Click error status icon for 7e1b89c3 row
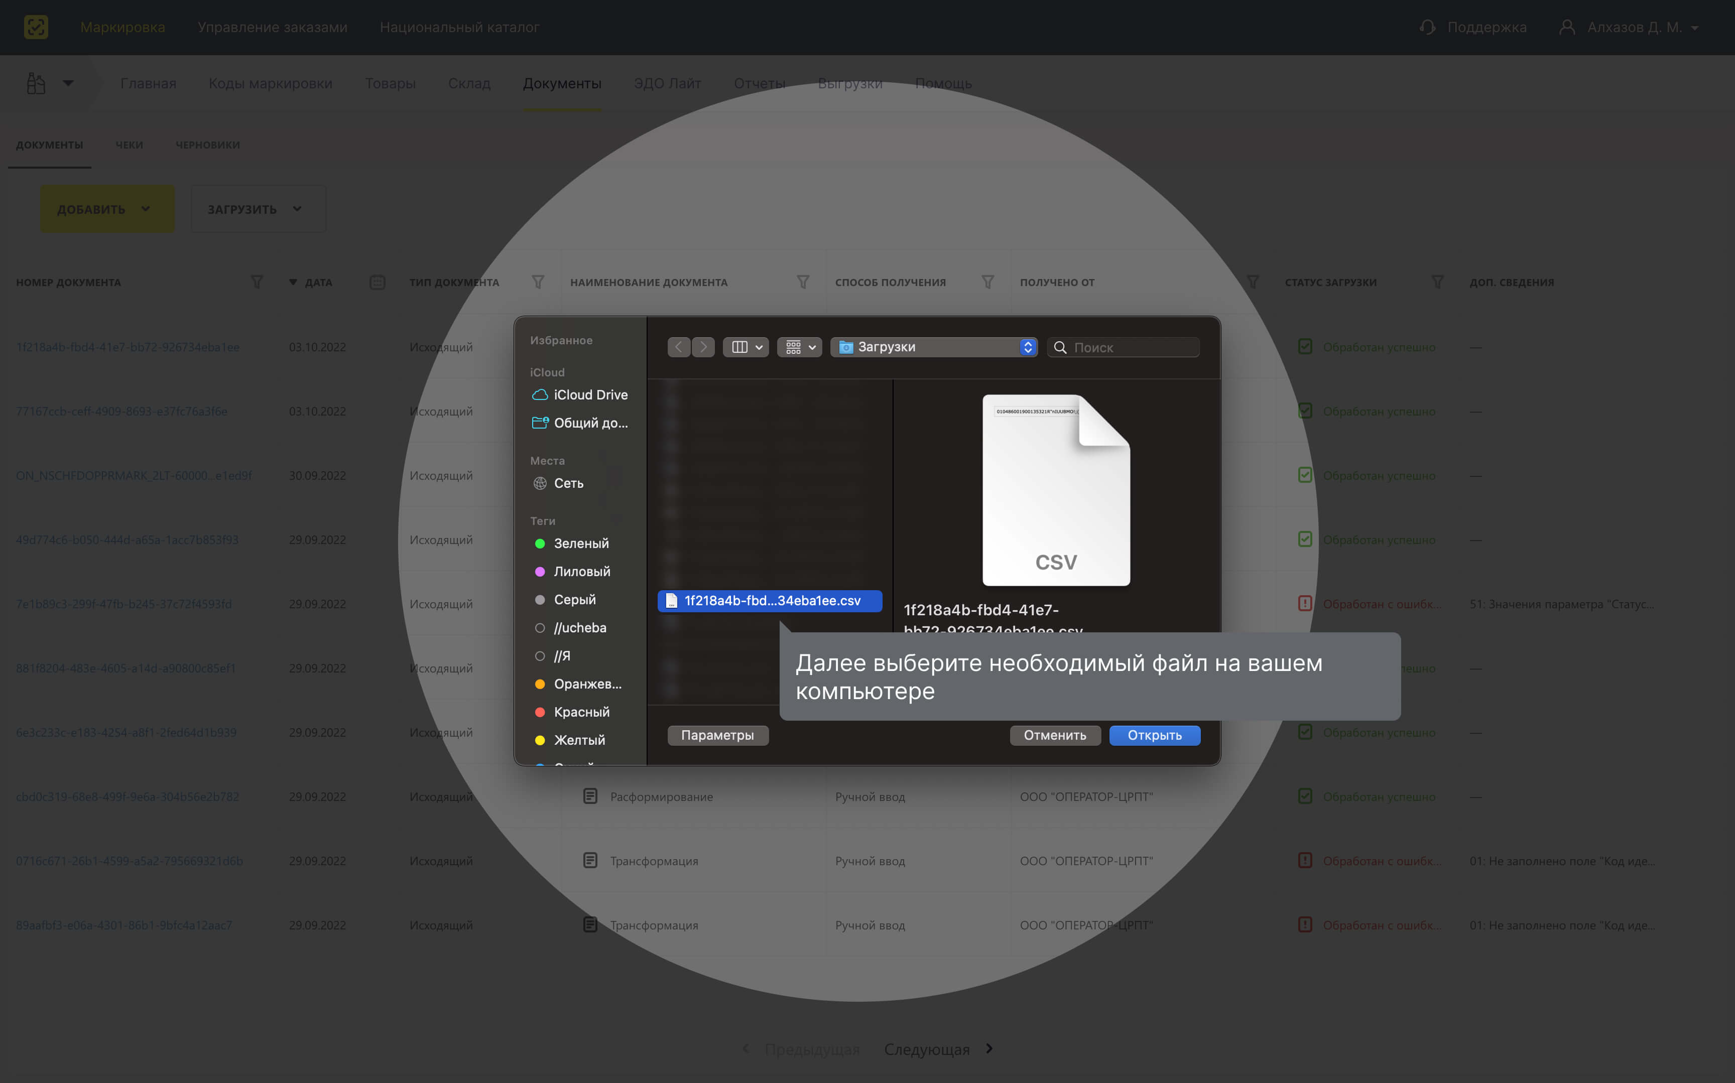The height and width of the screenshot is (1083, 1735). (1305, 604)
